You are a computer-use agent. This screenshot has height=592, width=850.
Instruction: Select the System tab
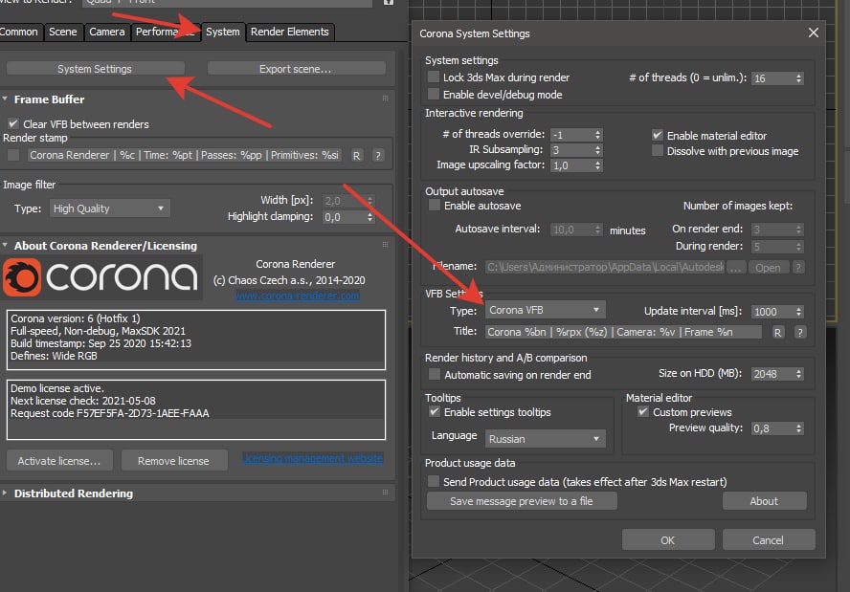coord(222,32)
